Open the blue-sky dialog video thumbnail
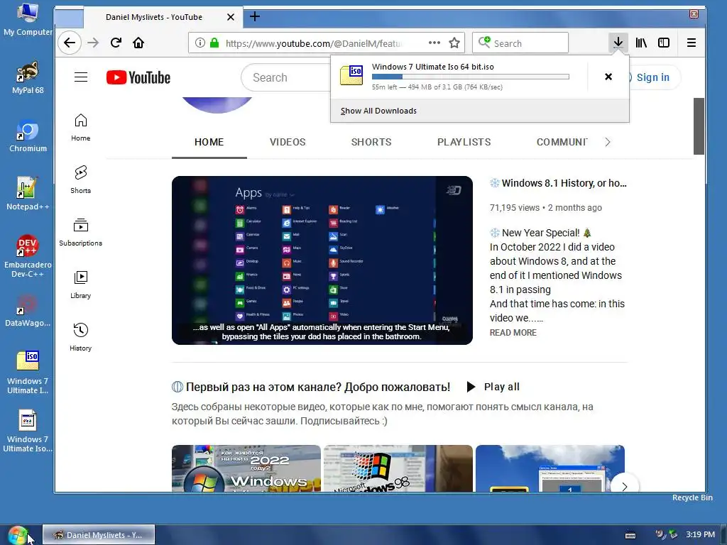Image resolution: width=727 pixels, height=545 pixels. [x=550, y=468]
